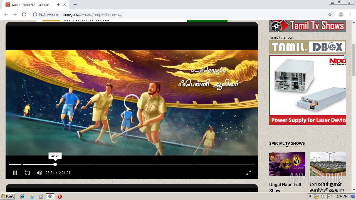
Task: Open the network tray icon
Action: (316, 196)
